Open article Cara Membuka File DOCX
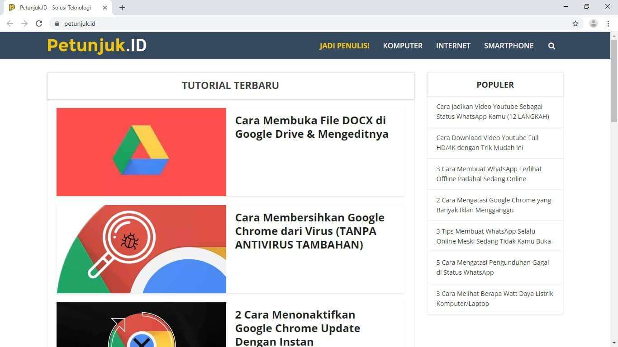Image resolution: width=618 pixels, height=347 pixels. pyautogui.click(x=312, y=127)
